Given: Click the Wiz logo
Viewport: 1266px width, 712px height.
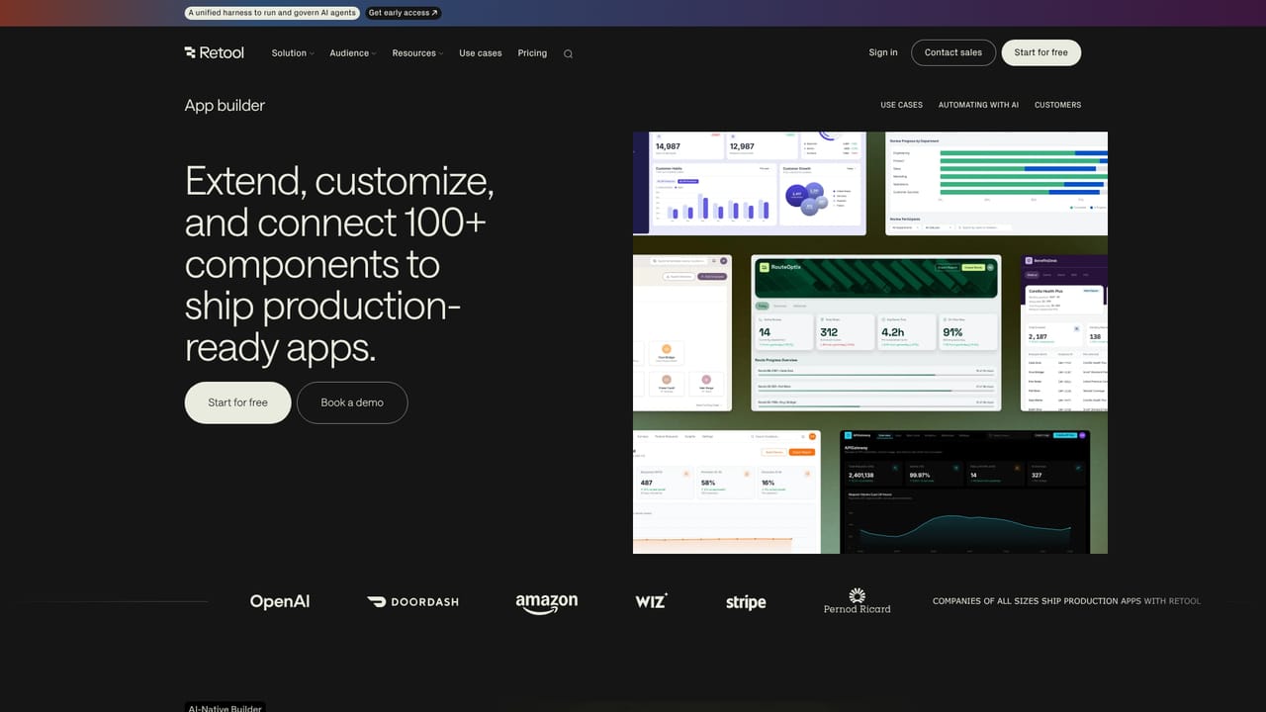Looking at the screenshot, I should click(x=651, y=600).
